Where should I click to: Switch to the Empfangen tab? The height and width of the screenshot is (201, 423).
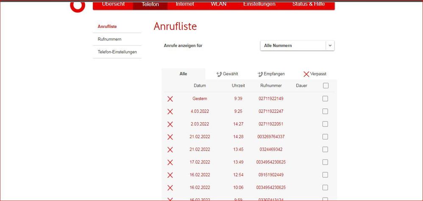(x=271, y=74)
